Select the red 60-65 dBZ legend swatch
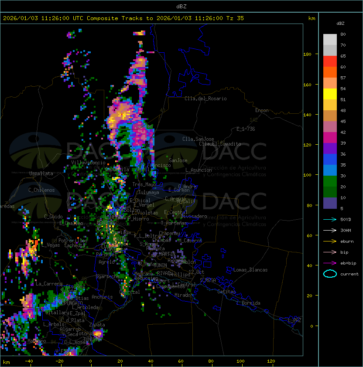This screenshot has width=363, height=367. click(x=330, y=61)
